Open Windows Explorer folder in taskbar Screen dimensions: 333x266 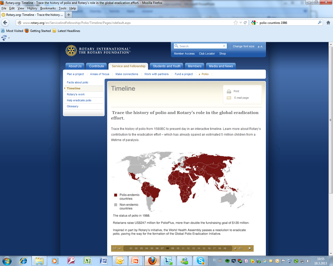[x=39, y=261]
